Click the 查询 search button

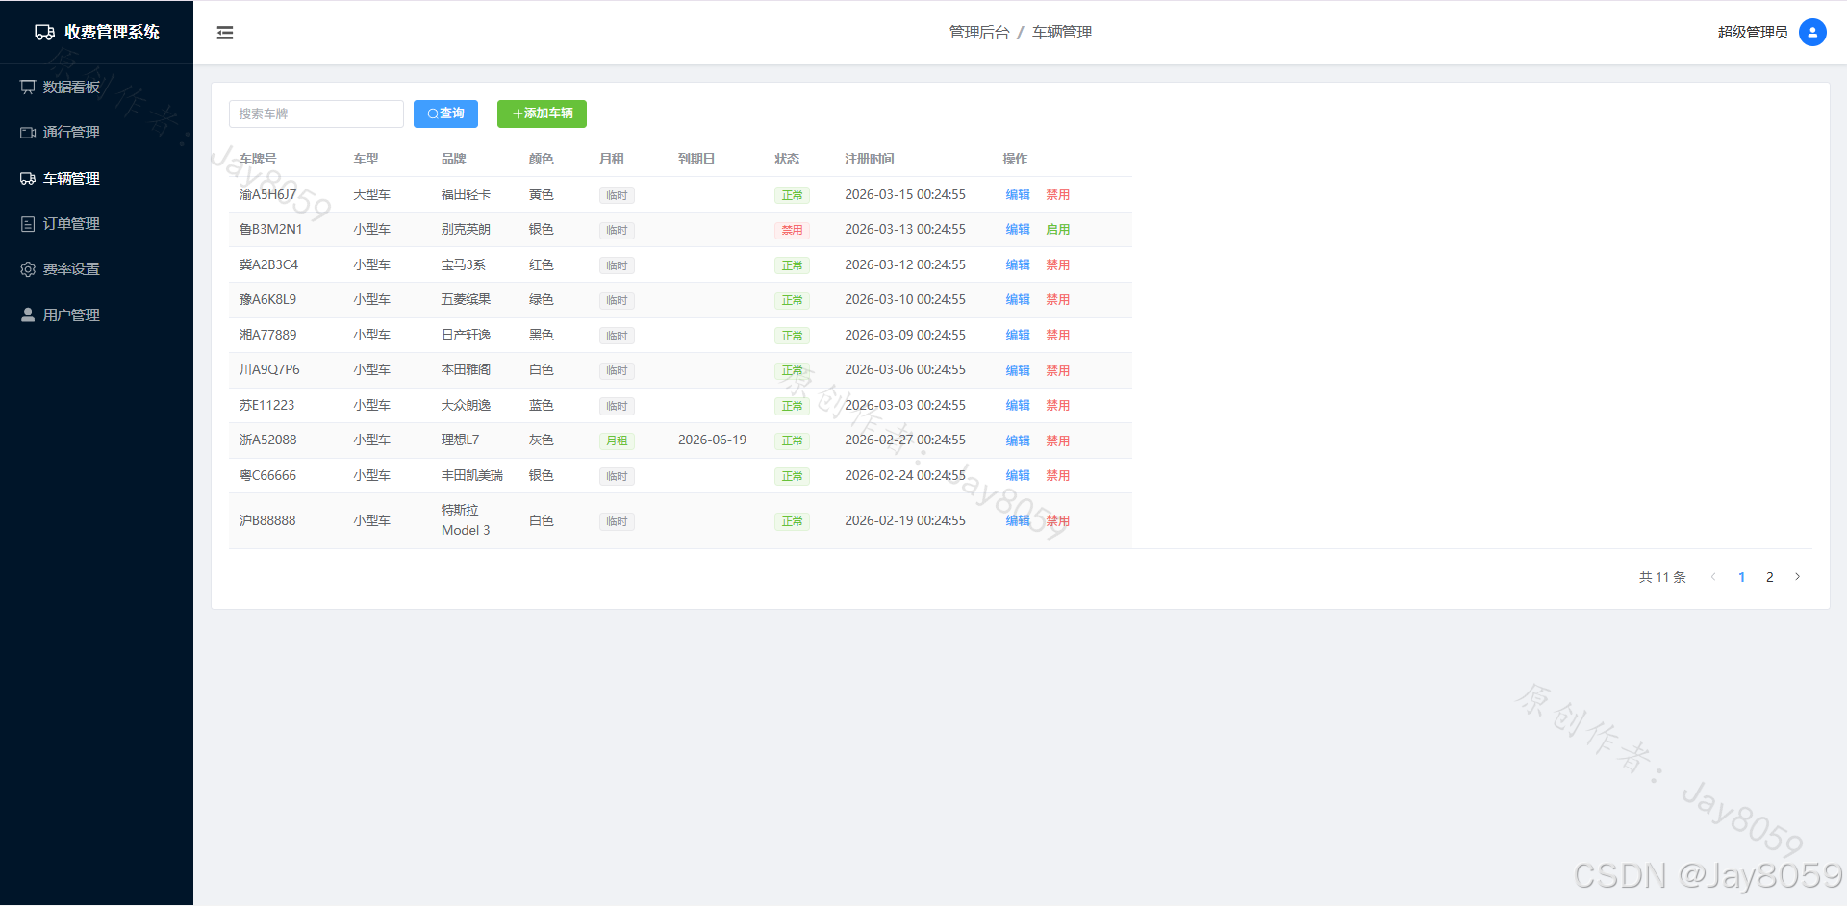point(445,113)
